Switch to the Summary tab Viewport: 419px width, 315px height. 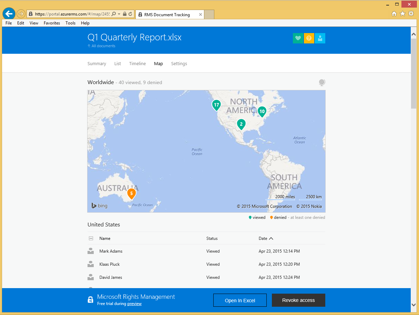click(x=97, y=64)
